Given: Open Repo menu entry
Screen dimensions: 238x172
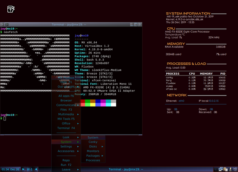Looking at the screenshot, I should click(x=66, y=160).
